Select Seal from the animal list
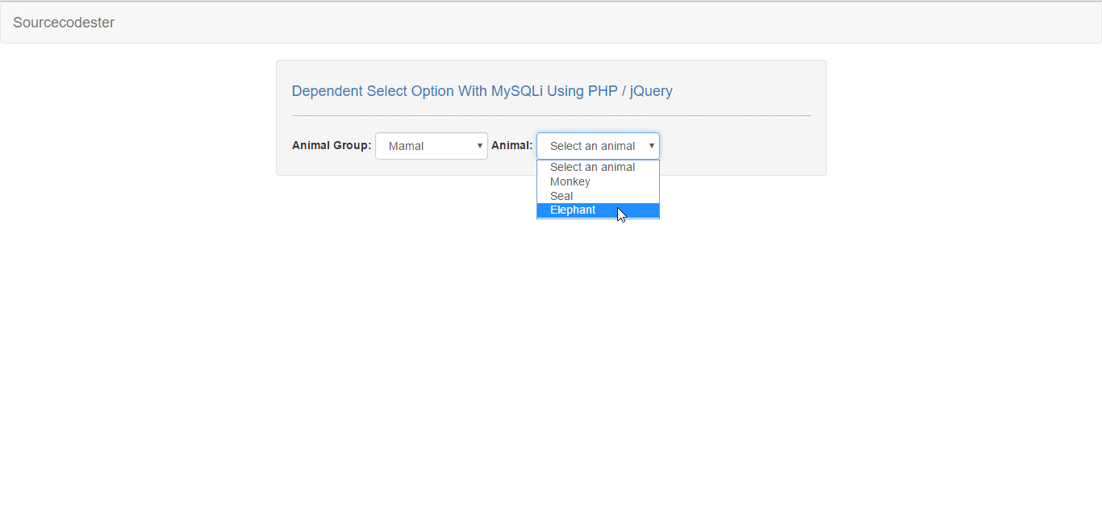Screen dimensions: 1102x516 tap(598, 196)
